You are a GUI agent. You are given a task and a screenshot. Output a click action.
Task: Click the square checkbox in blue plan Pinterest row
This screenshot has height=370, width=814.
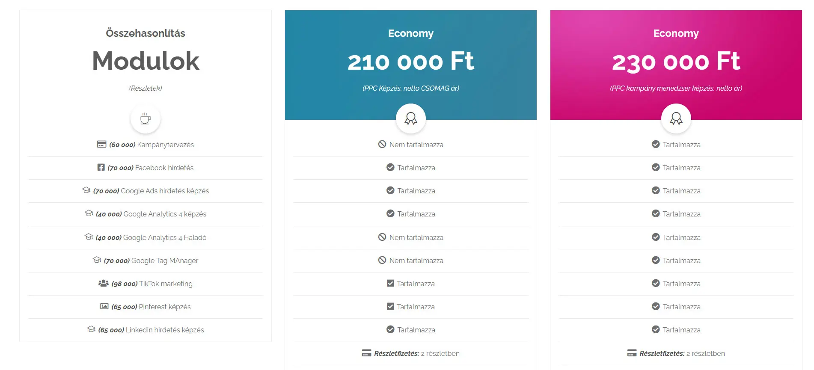coord(390,306)
